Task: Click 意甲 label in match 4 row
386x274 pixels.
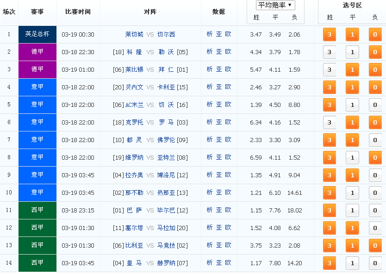Action: [x=37, y=87]
